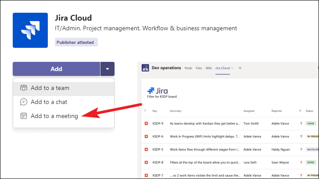Viewport: 319px width, 179px height.
Task: Click the IT/Admin categories line
Action: (x=146, y=28)
